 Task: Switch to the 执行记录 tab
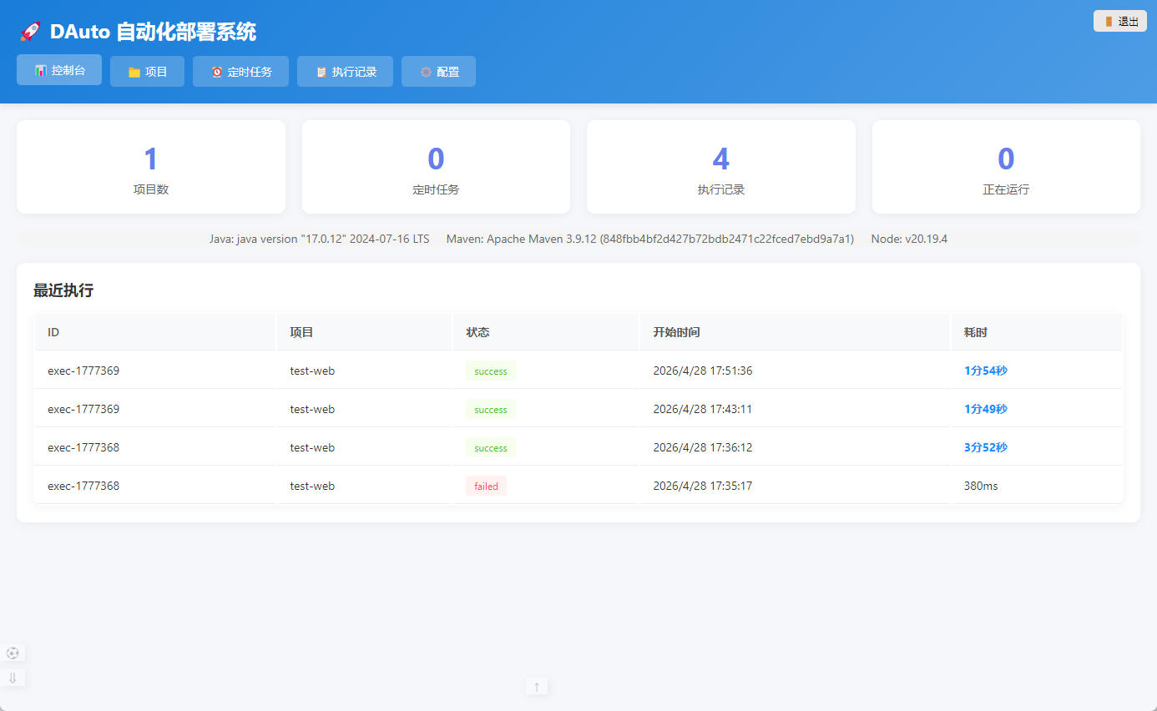(345, 72)
